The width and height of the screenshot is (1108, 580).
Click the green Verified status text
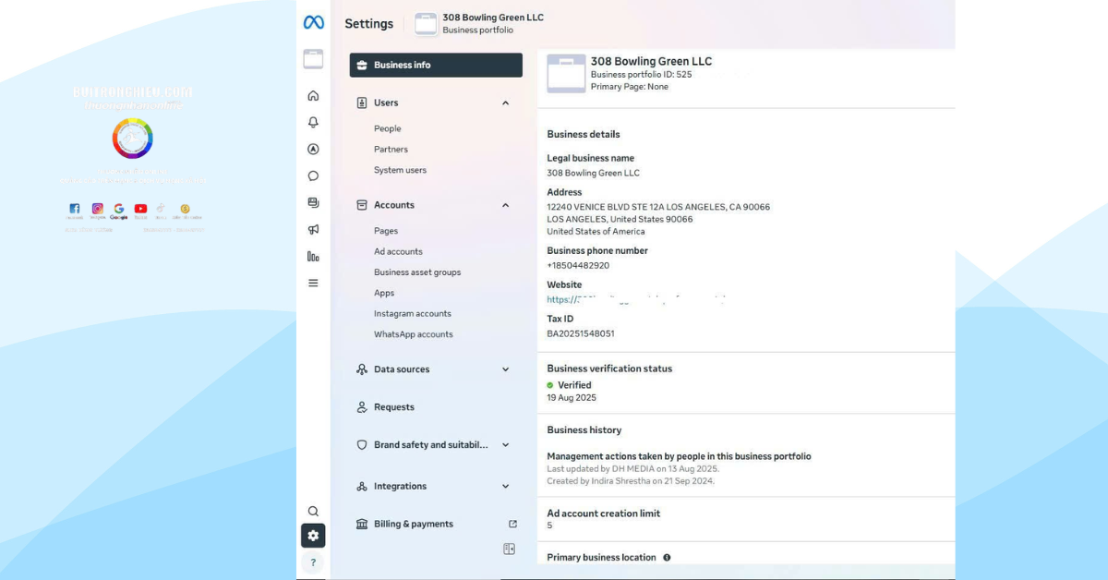point(574,385)
